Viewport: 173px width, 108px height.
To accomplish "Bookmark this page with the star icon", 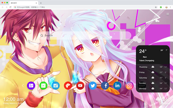I will point(156,7).
